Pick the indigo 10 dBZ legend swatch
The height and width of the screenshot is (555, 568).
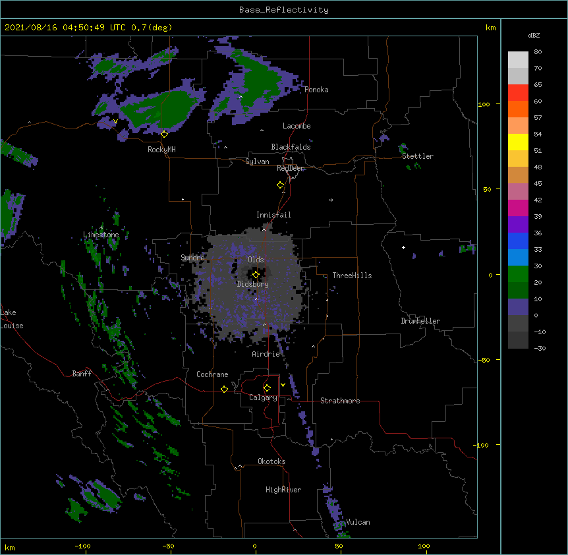tap(518, 307)
